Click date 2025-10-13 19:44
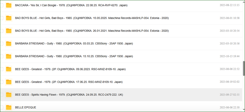 click(229, 56)
